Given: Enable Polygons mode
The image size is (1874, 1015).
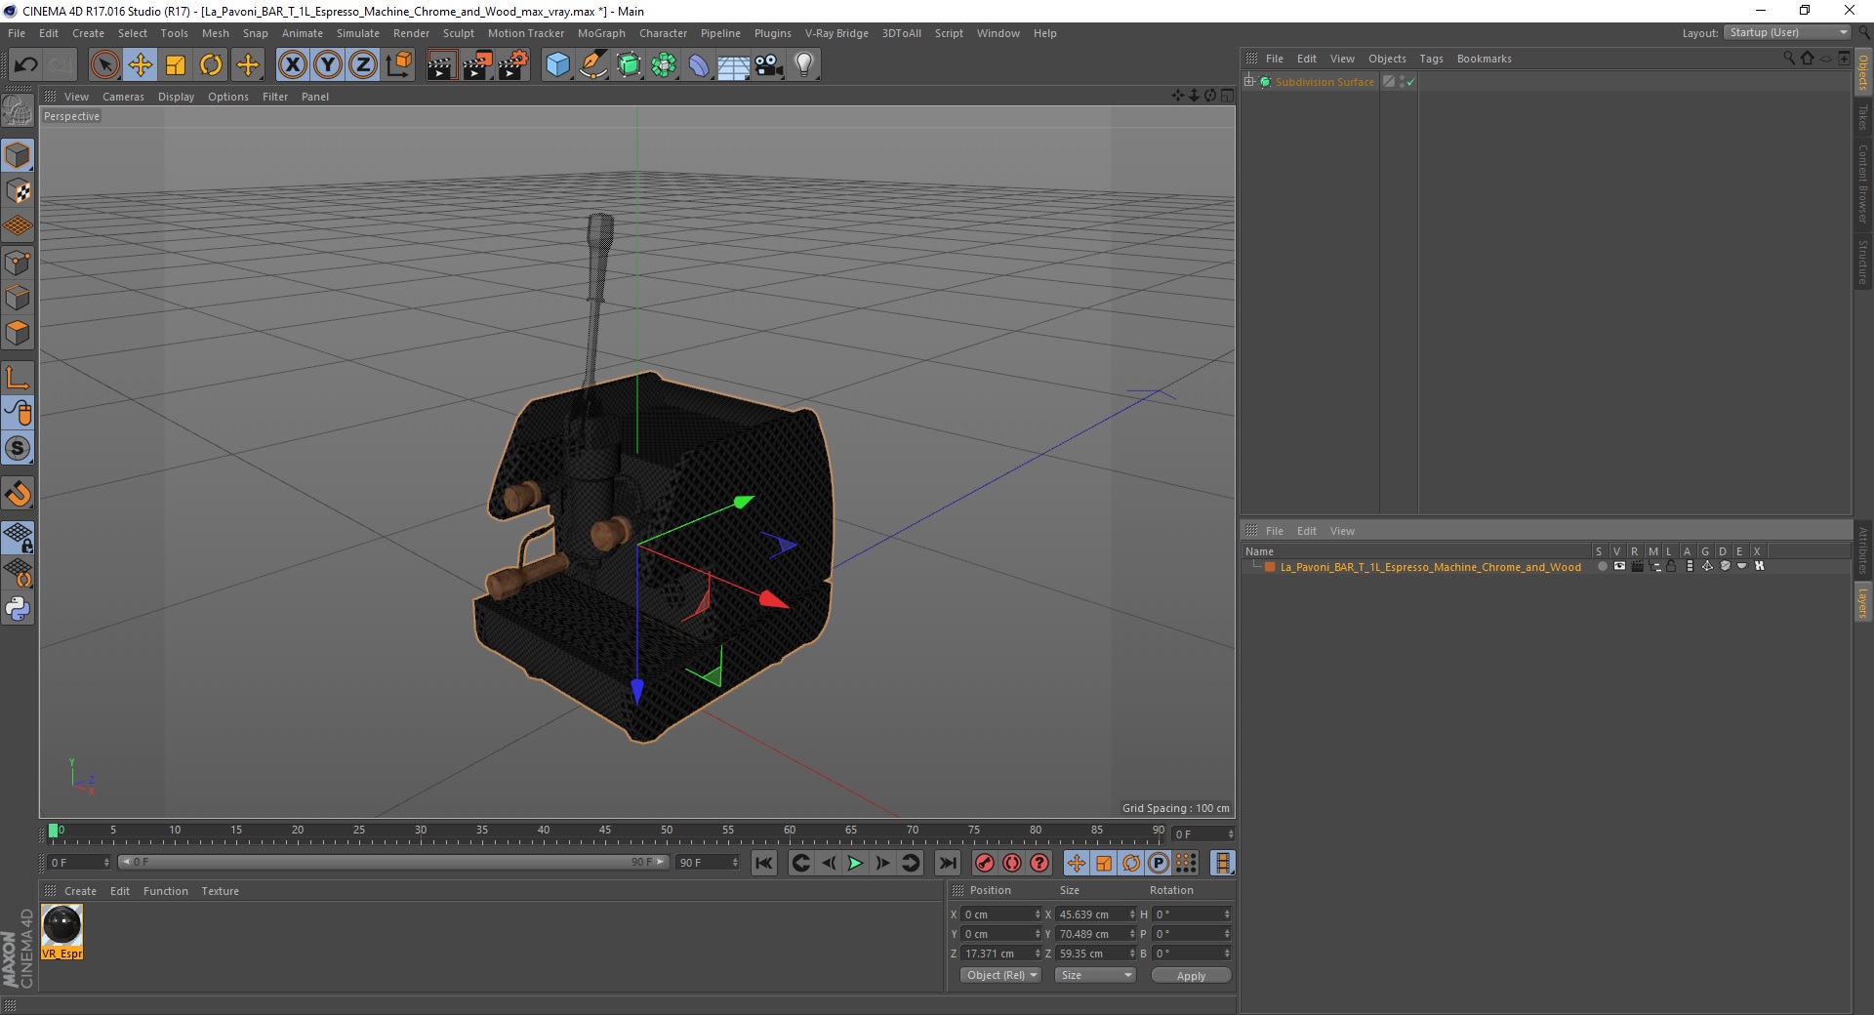Looking at the screenshot, I should (x=18, y=333).
